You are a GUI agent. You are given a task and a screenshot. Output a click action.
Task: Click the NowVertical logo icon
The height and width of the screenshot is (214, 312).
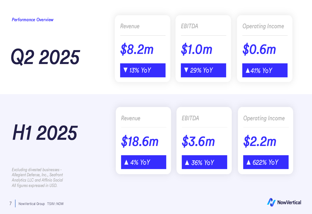[x=271, y=202]
